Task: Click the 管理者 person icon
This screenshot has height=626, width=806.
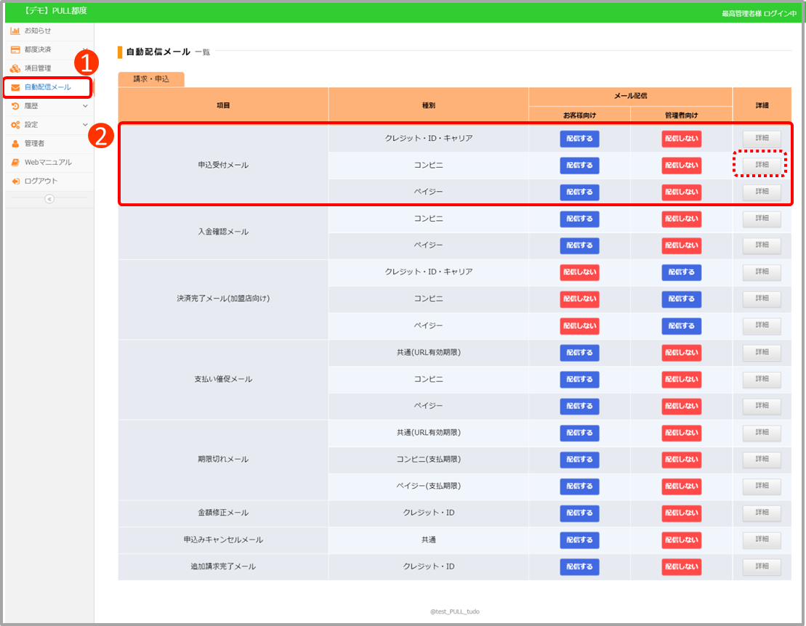Action: (x=15, y=144)
